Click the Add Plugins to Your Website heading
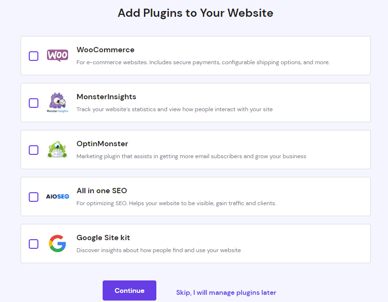The width and height of the screenshot is (388, 302). [195, 13]
